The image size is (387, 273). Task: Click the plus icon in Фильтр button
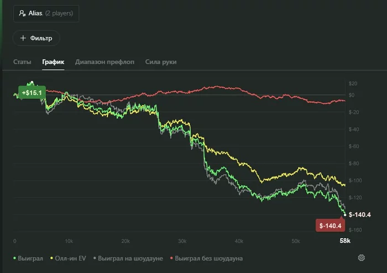point(23,38)
